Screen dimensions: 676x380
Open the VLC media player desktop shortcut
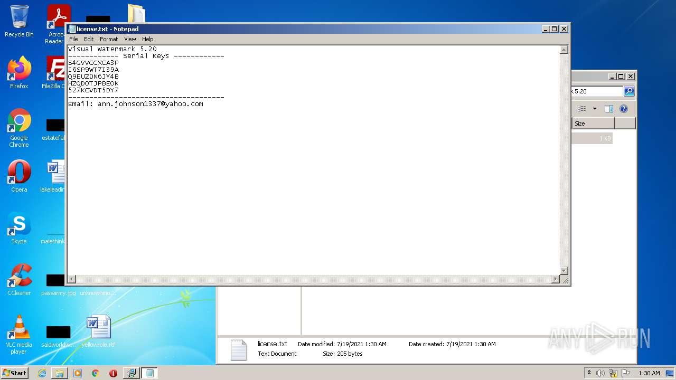(x=19, y=335)
